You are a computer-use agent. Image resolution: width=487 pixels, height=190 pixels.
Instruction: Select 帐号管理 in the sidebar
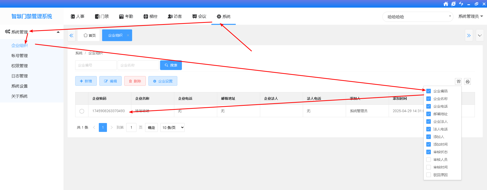[20, 56]
